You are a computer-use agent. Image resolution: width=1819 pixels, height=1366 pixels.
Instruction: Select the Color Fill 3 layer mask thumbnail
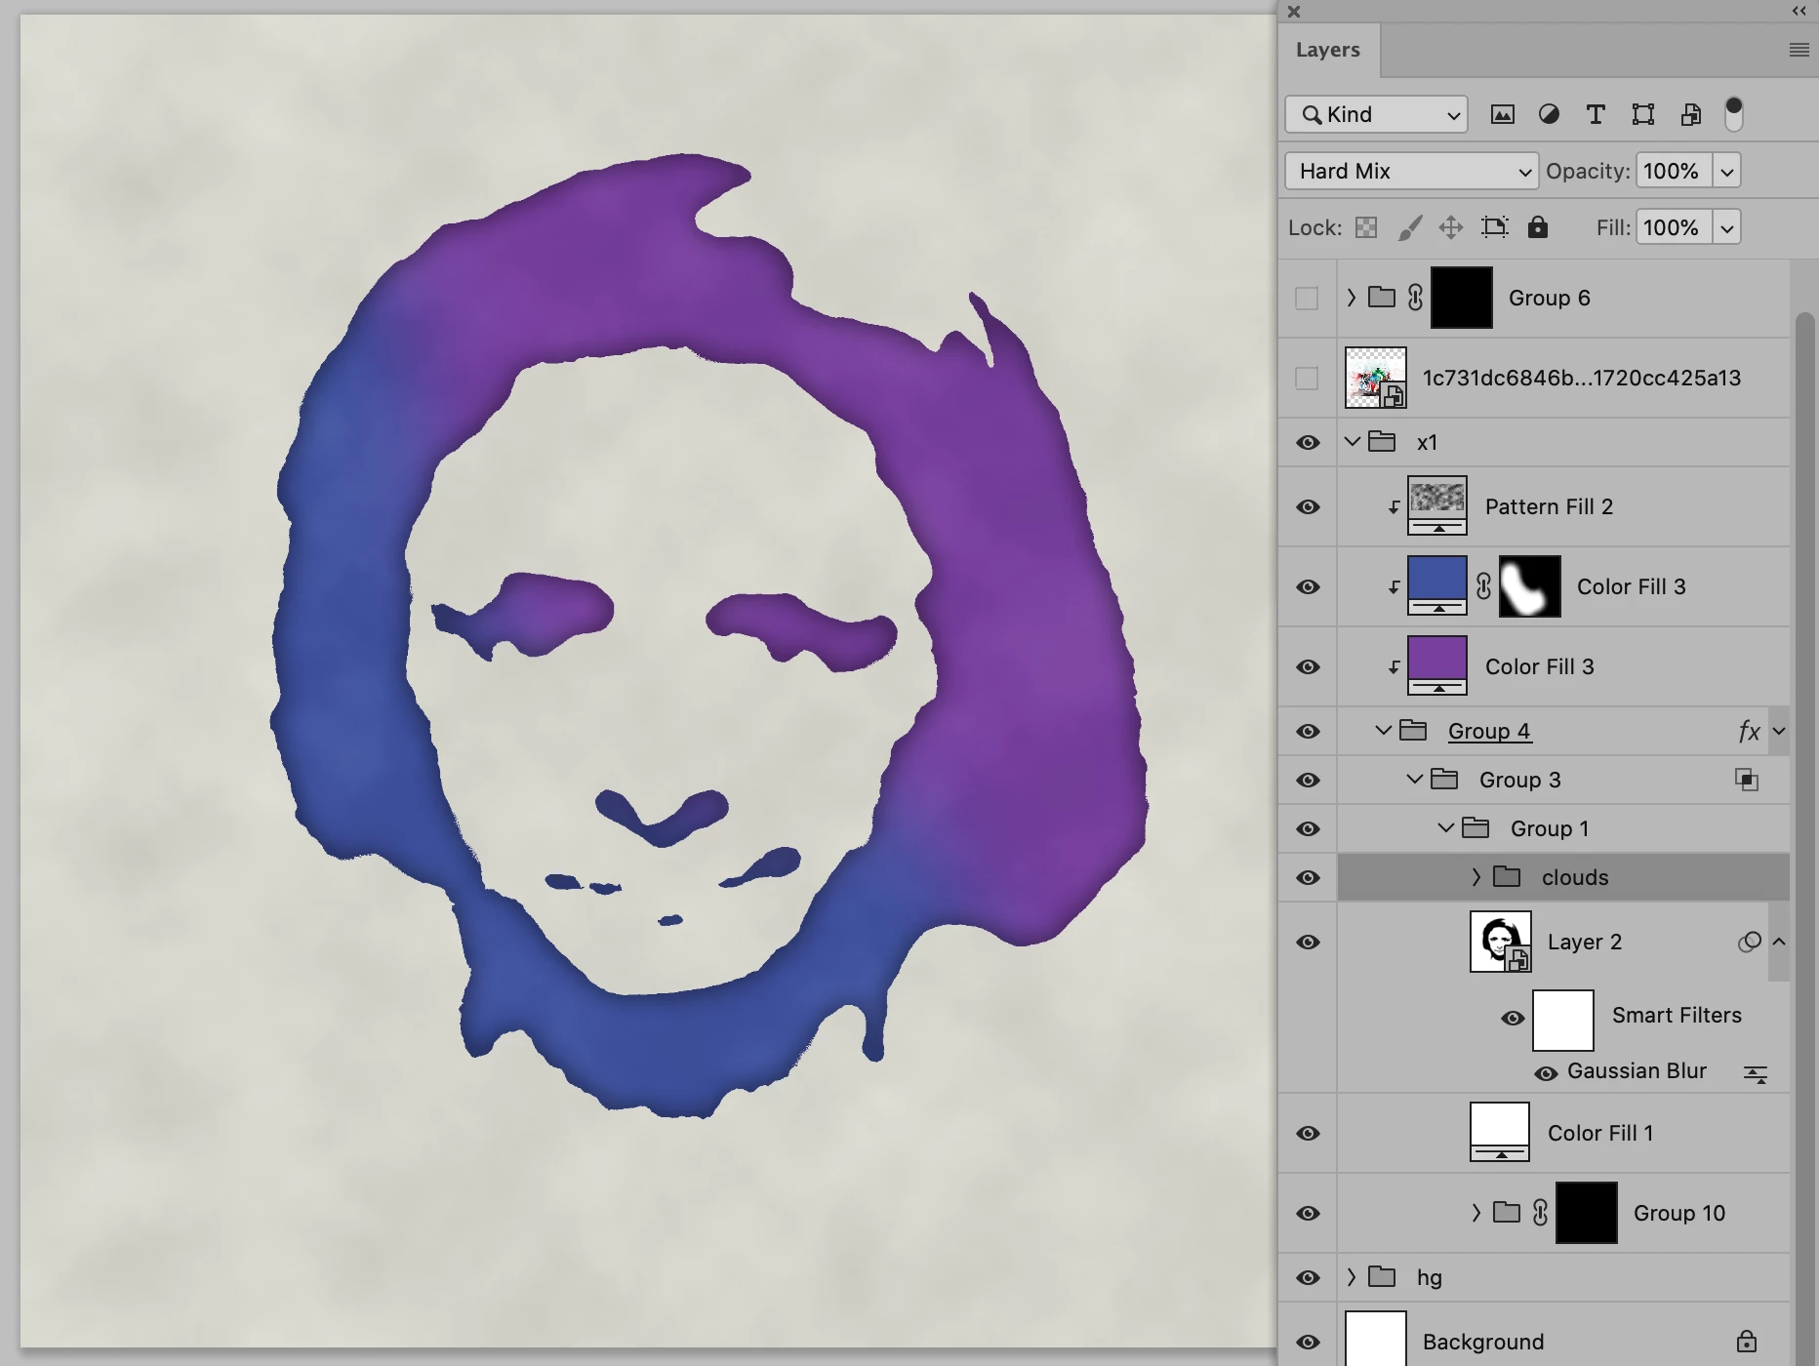pos(1529,586)
